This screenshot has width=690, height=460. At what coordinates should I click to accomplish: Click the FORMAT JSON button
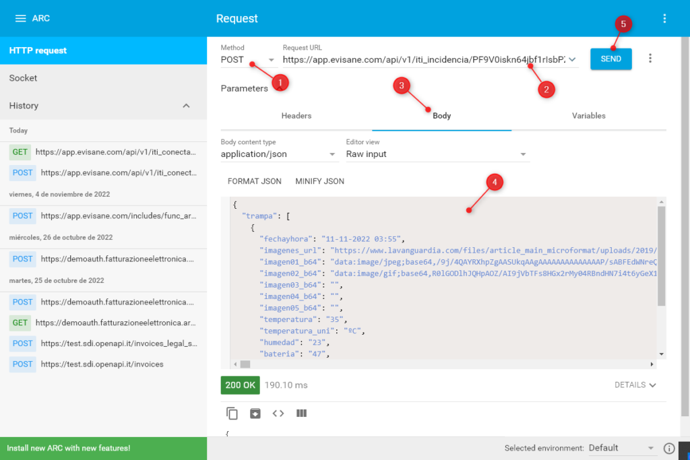255,181
